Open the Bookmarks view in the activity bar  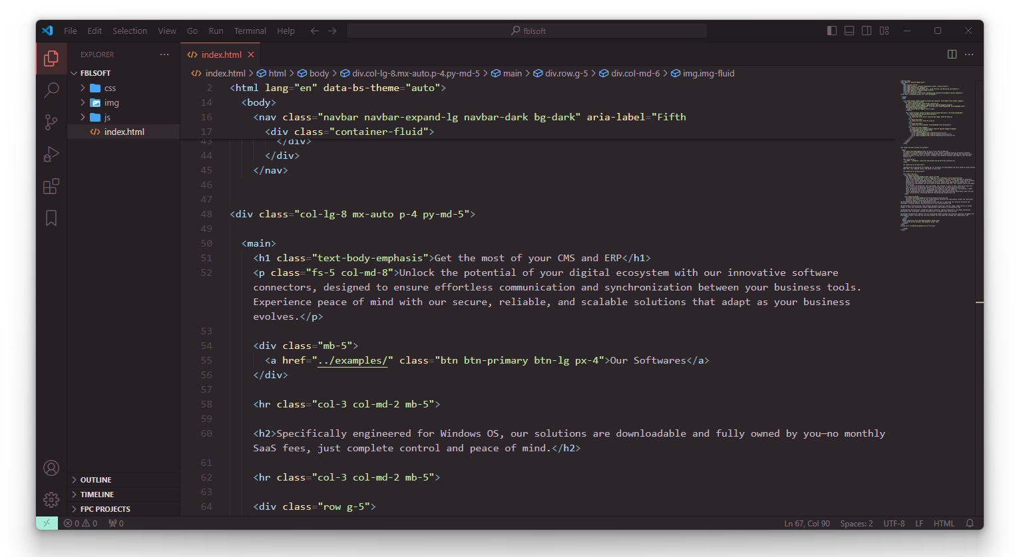pos(51,218)
